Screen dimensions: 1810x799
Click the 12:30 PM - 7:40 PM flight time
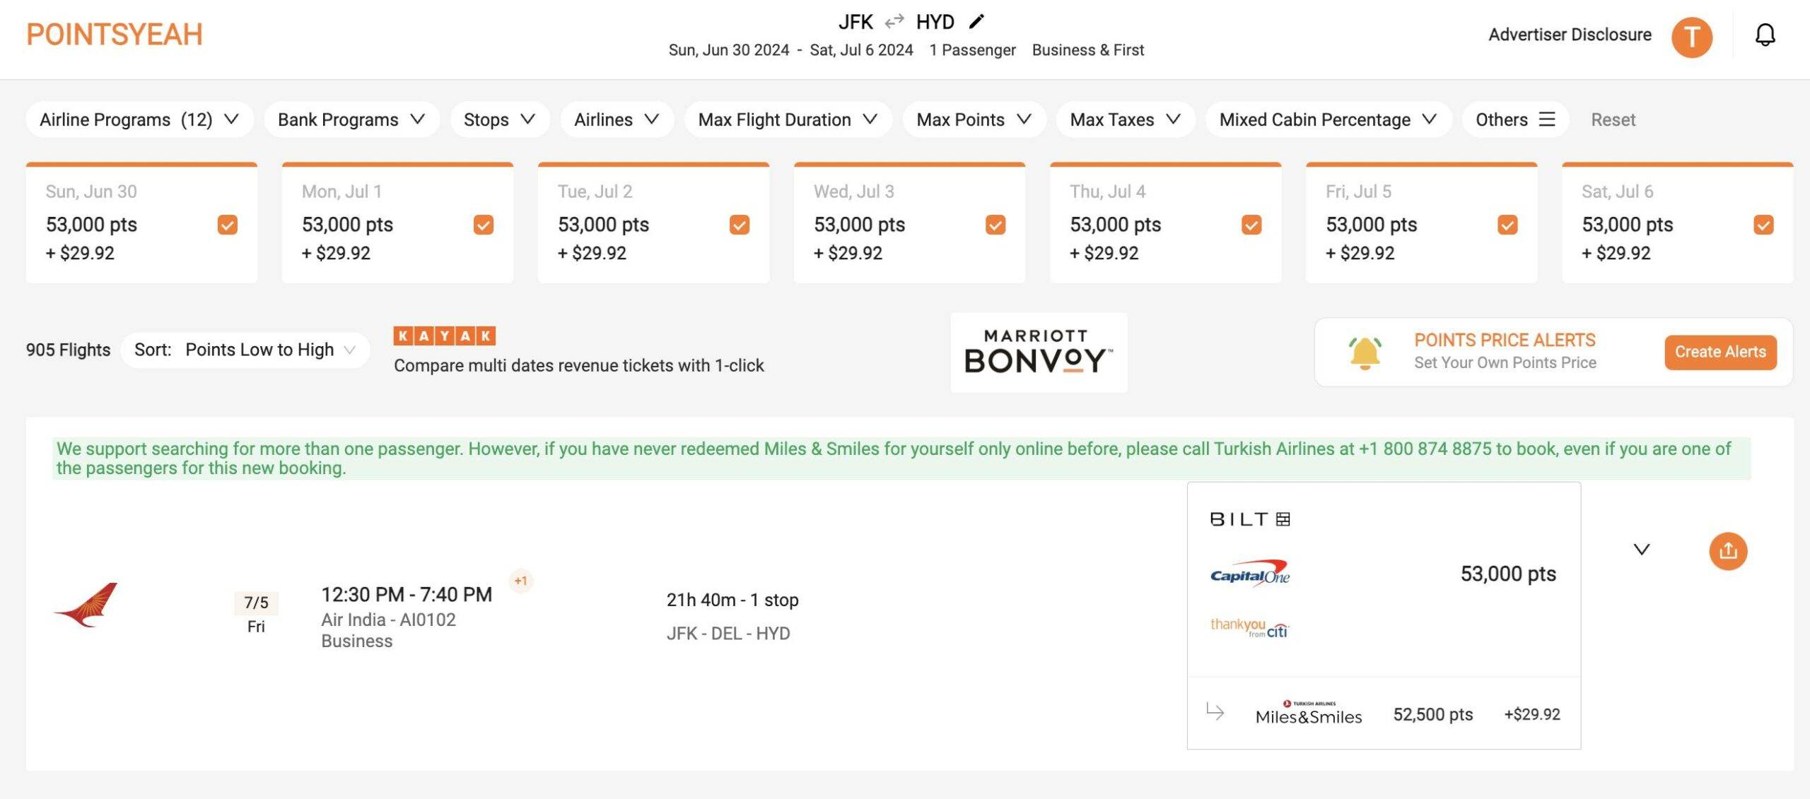click(x=407, y=594)
